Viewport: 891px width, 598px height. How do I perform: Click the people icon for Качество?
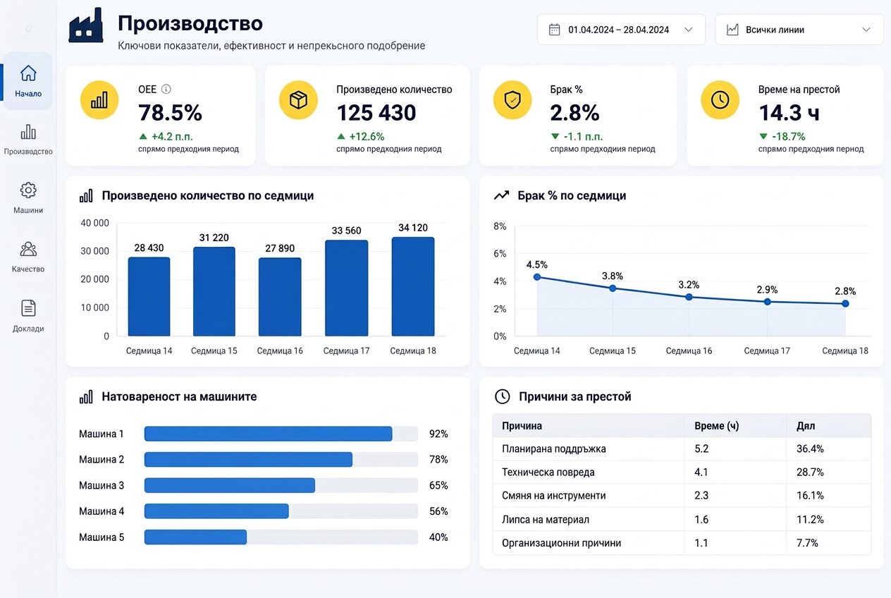(x=28, y=249)
